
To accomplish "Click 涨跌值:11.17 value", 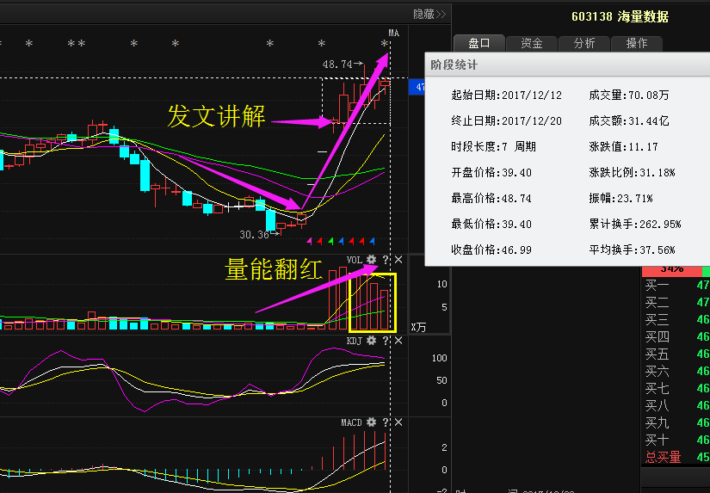I will pos(624,146).
